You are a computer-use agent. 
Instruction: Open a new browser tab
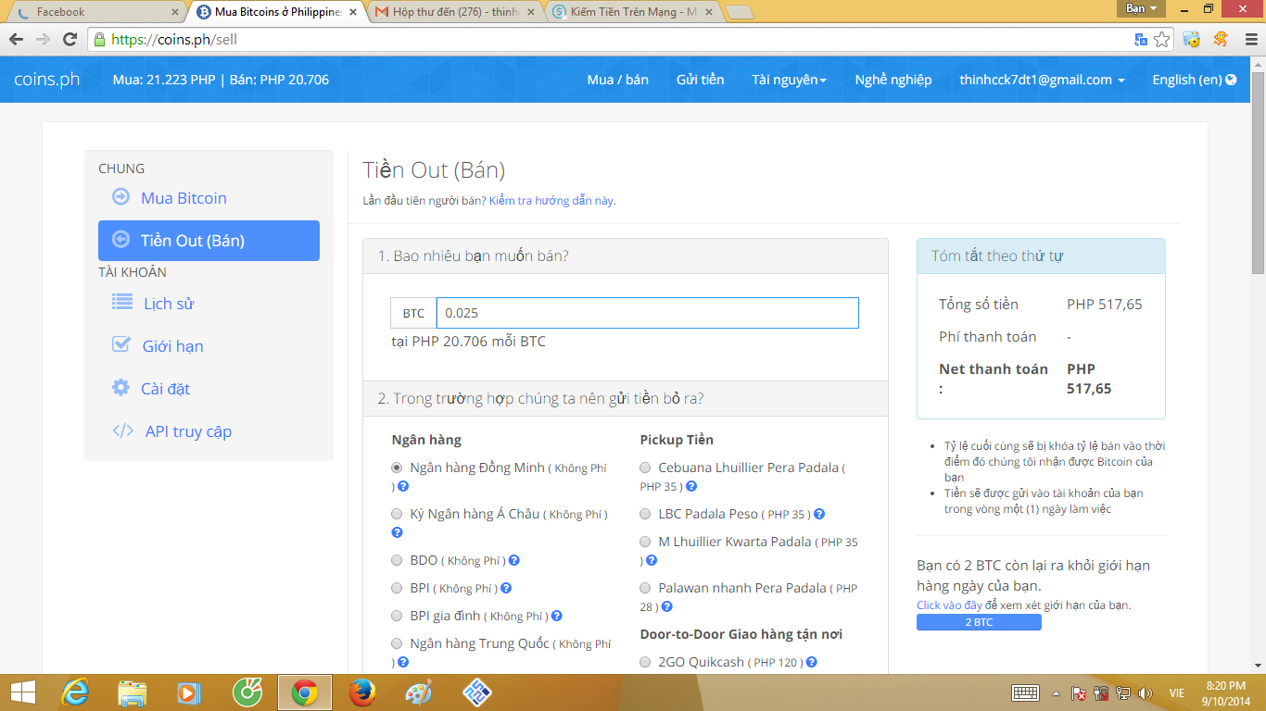[x=739, y=12]
